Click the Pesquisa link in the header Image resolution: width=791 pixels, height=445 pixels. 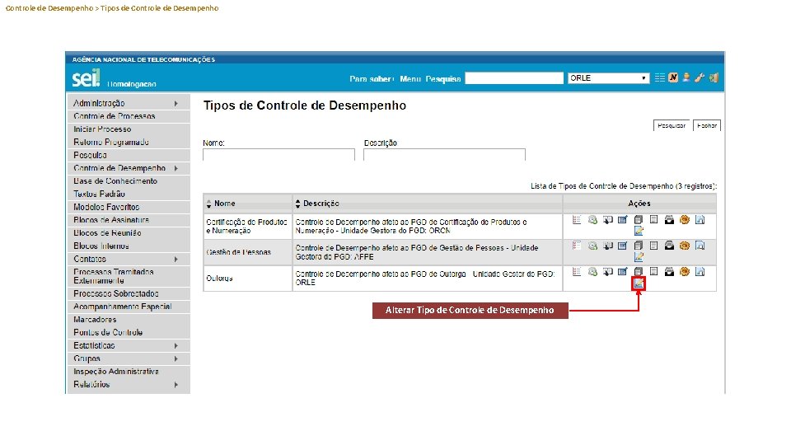(443, 79)
